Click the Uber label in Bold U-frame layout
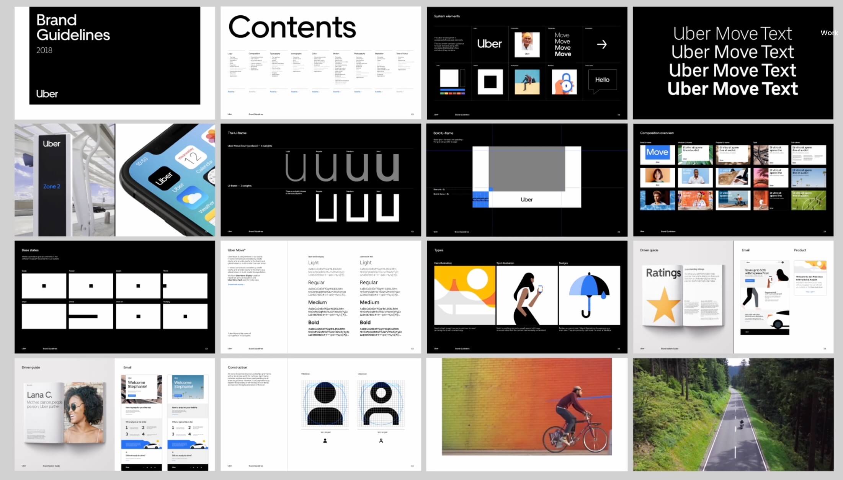This screenshot has width=843, height=480. pos(527,199)
